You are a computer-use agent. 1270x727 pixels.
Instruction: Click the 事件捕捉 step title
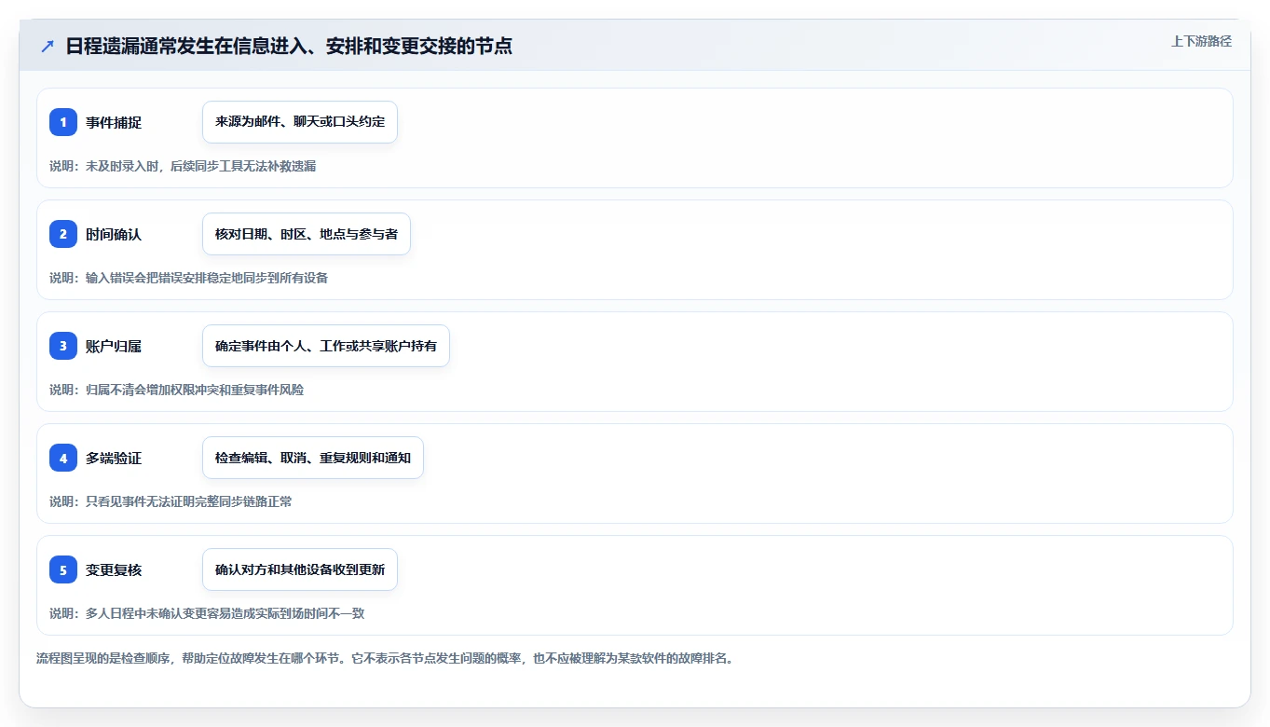pyautogui.click(x=114, y=122)
